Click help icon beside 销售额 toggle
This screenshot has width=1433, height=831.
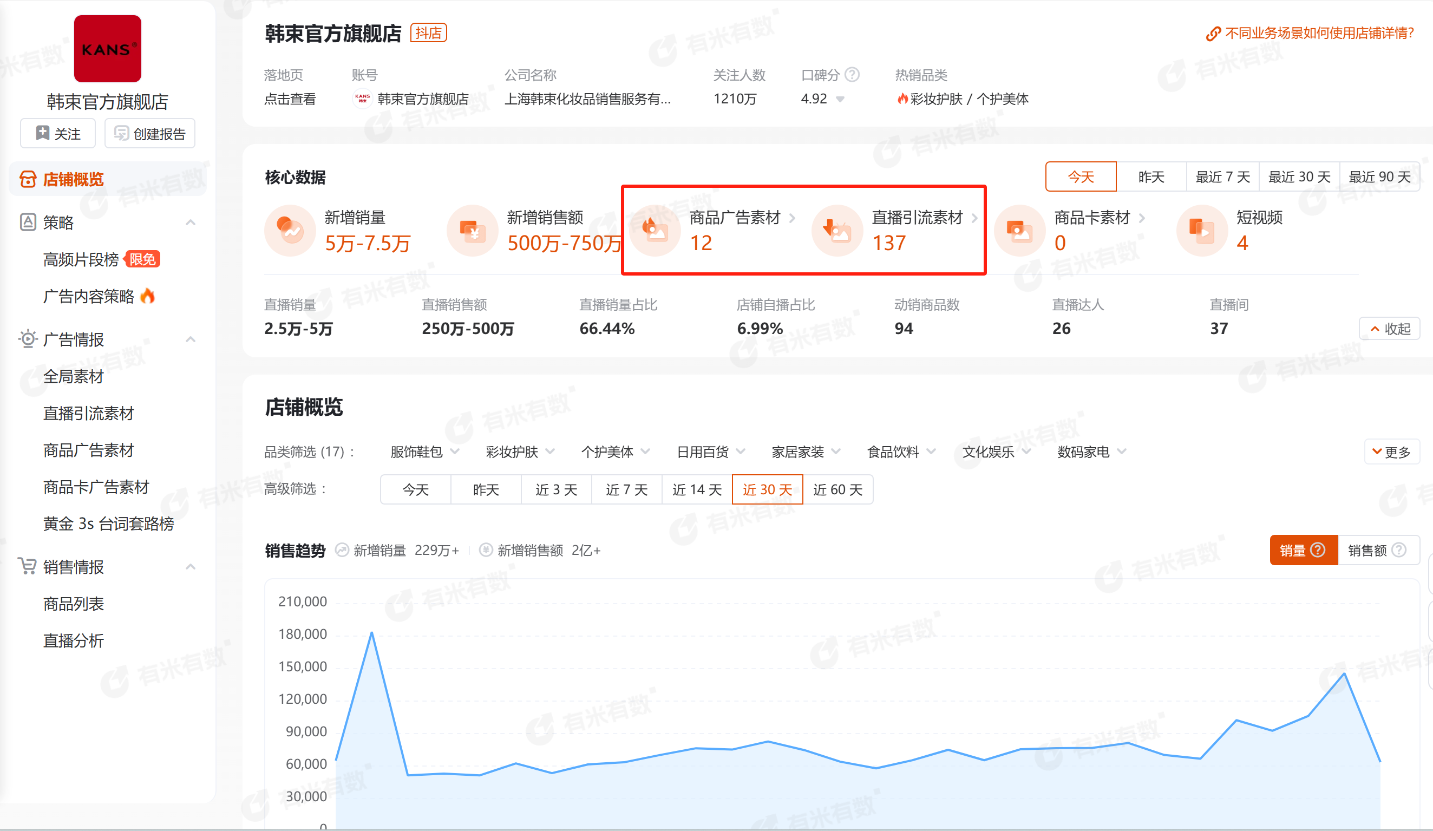point(1399,550)
